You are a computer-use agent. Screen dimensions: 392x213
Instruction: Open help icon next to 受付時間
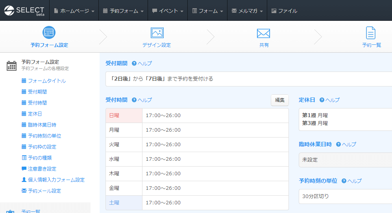[x=134, y=100]
